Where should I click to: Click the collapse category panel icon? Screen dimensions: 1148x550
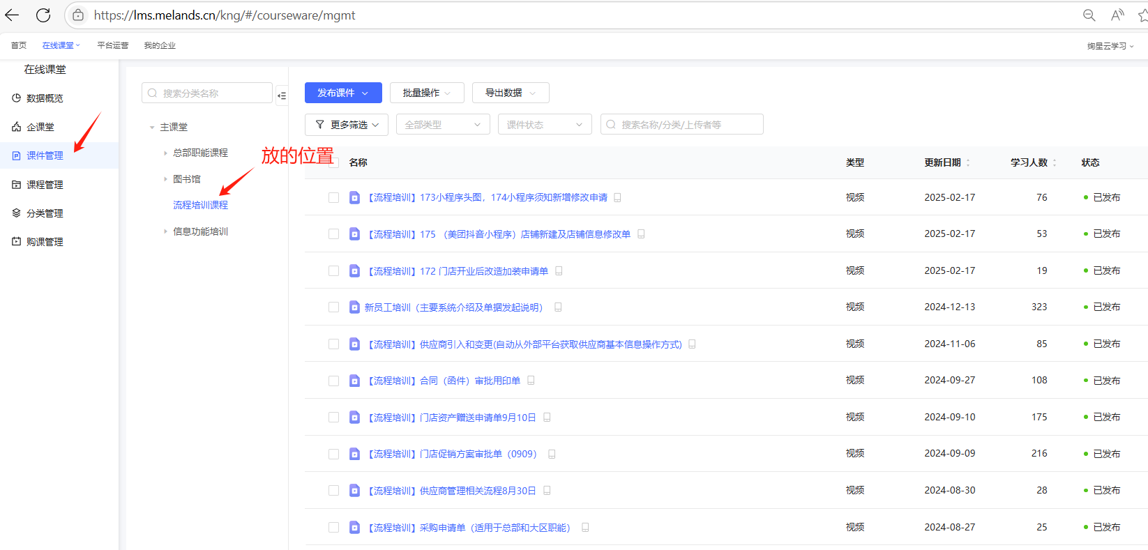pyautogui.click(x=282, y=96)
